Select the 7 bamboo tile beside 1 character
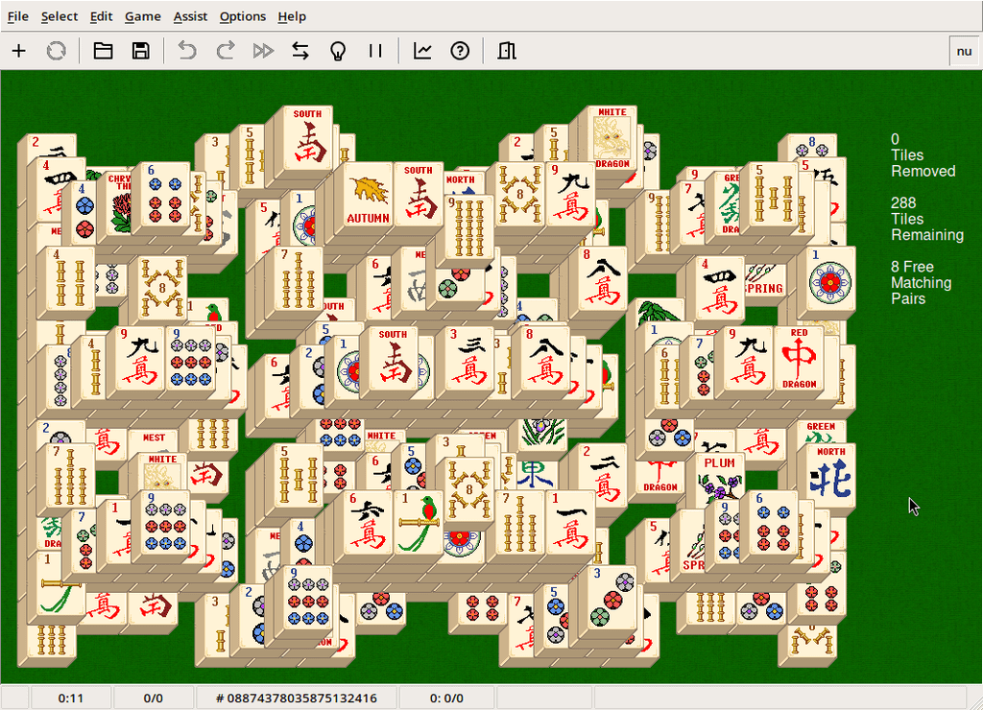The width and height of the screenshot is (983, 710). (x=519, y=523)
